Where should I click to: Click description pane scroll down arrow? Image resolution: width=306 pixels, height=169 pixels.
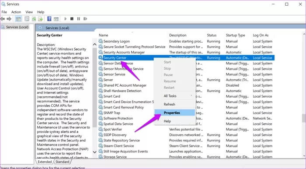(95, 152)
